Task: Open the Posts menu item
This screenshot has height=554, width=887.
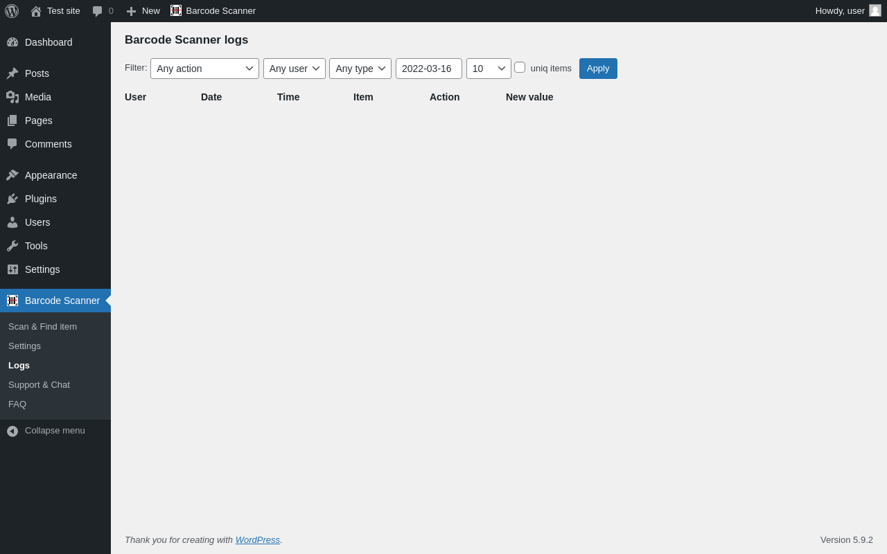Action: click(x=55, y=73)
